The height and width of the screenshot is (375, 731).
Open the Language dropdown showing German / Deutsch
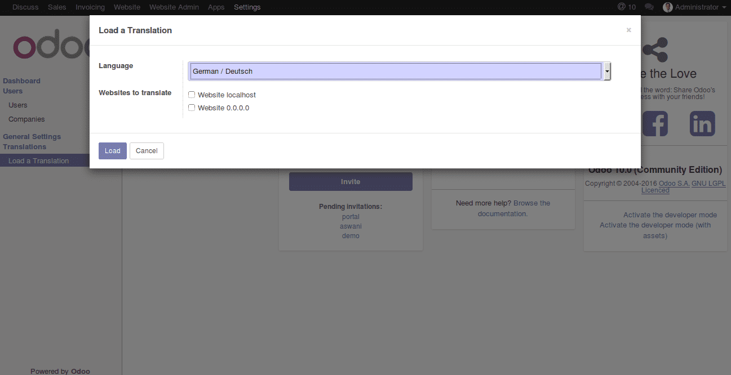tap(400, 72)
